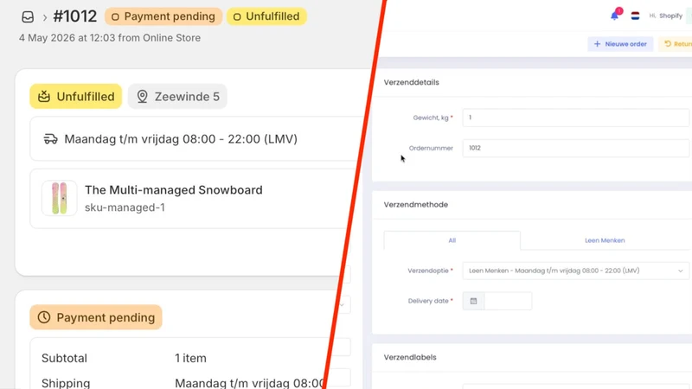Click the location pin icon
This screenshot has height=389, width=692.
pos(142,97)
